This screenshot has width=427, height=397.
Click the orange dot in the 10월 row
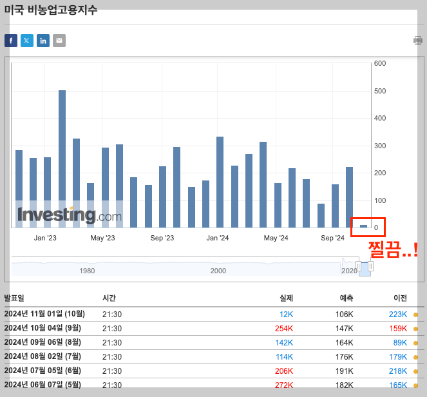415,315
